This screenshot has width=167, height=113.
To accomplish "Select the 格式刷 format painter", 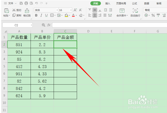I will point(27,12).
